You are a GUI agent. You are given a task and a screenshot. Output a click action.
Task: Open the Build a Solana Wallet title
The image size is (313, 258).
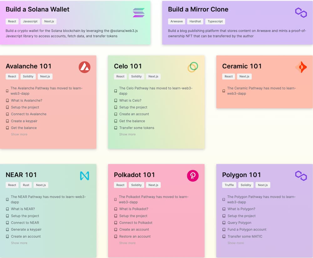coord(38,9)
